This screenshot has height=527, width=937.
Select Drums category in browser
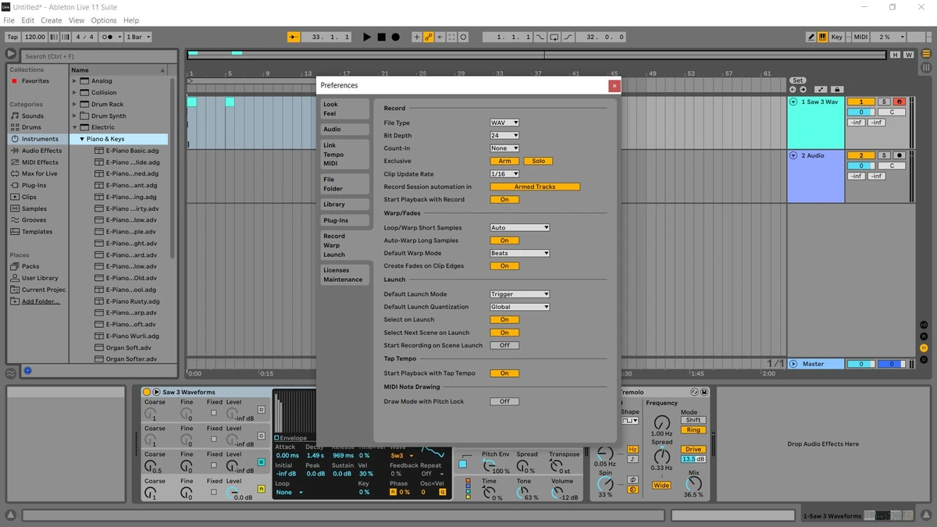coord(31,127)
